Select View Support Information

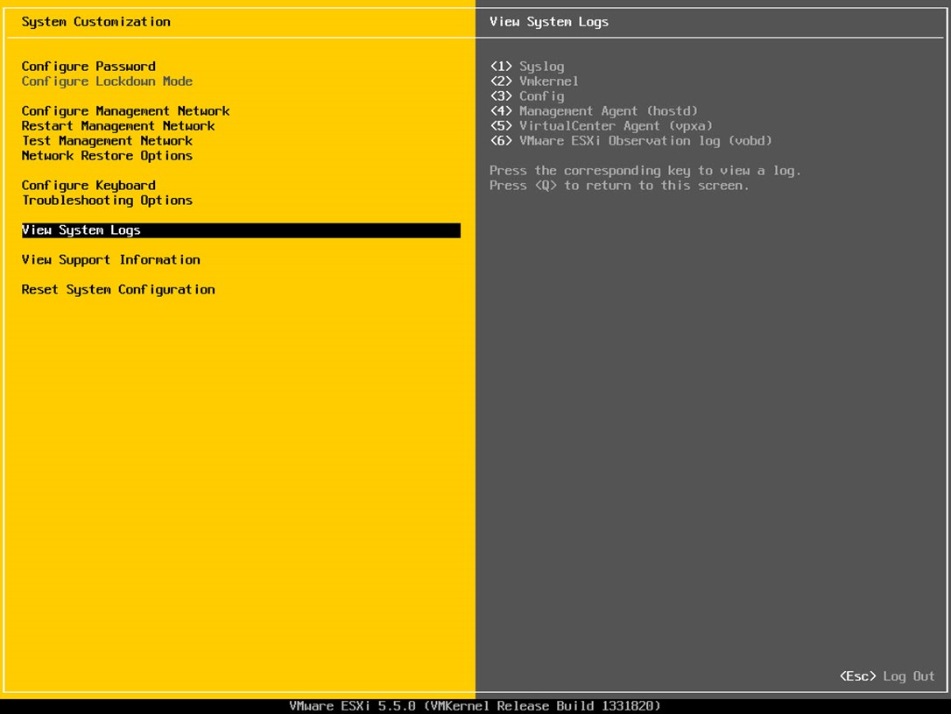click(111, 259)
